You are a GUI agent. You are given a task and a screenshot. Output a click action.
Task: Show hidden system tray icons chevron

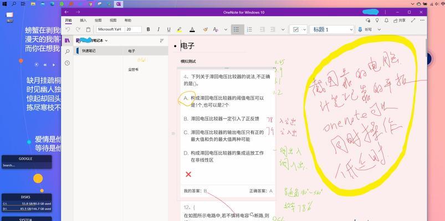(x=413, y=4)
